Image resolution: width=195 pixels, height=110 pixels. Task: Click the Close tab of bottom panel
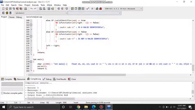point(72,79)
